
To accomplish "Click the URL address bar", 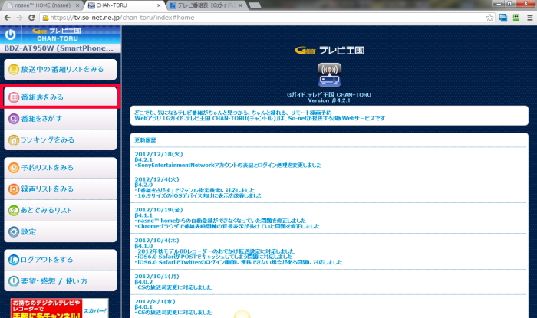I will point(267,18).
